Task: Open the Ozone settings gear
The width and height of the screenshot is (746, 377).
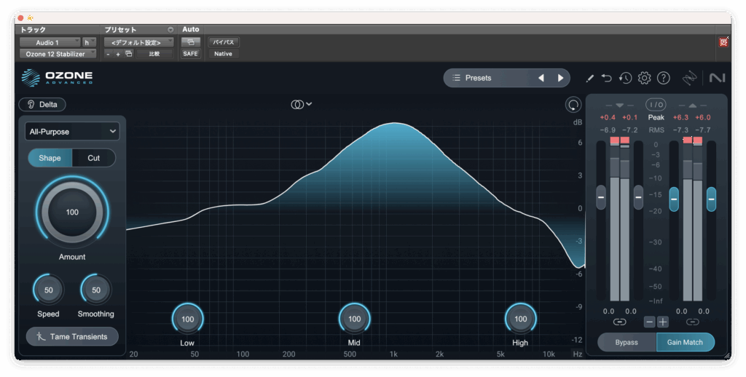Action: pyautogui.click(x=644, y=78)
